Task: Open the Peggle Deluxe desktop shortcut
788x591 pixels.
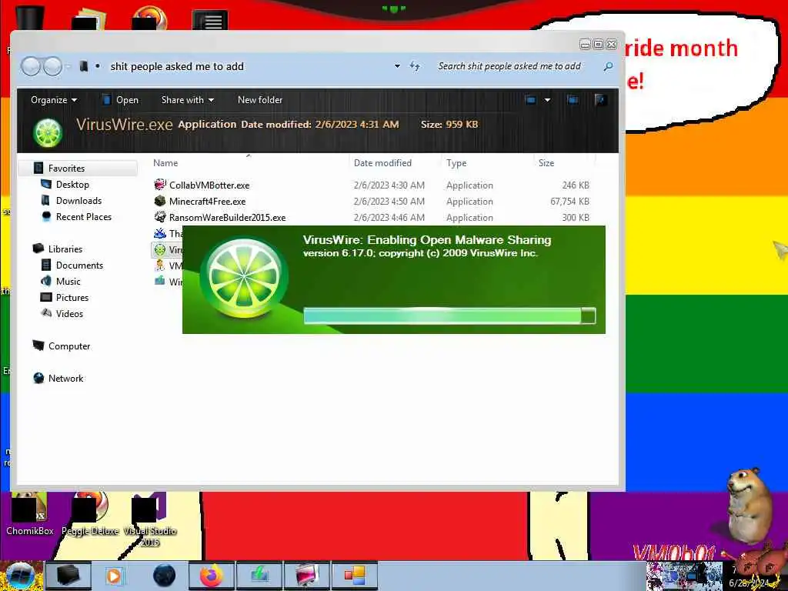Action: click(90, 513)
